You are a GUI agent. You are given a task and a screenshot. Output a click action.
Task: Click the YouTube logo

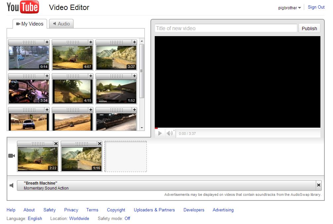23,7
